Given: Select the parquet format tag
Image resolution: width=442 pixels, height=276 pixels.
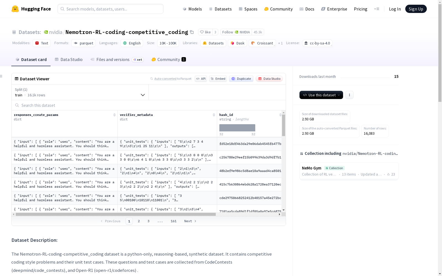Looking at the screenshot, I should point(83,43).
